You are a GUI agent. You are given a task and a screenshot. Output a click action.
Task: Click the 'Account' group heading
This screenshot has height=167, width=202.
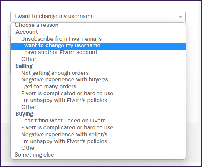point(27,32)
